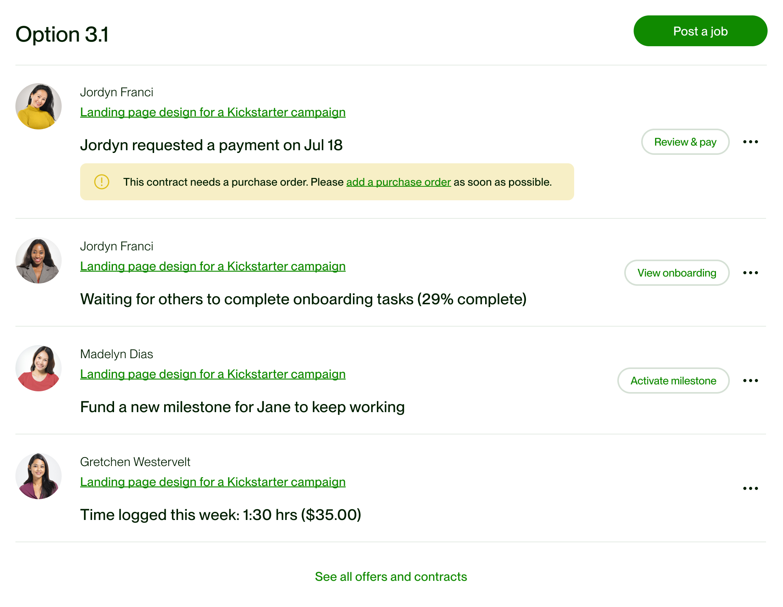The image size is (783, 607).
Task: Click the Option 3.1 heading
Action: tap(62, 34)
